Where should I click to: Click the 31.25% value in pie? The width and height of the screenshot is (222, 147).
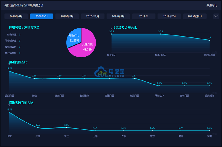[74, 41]
